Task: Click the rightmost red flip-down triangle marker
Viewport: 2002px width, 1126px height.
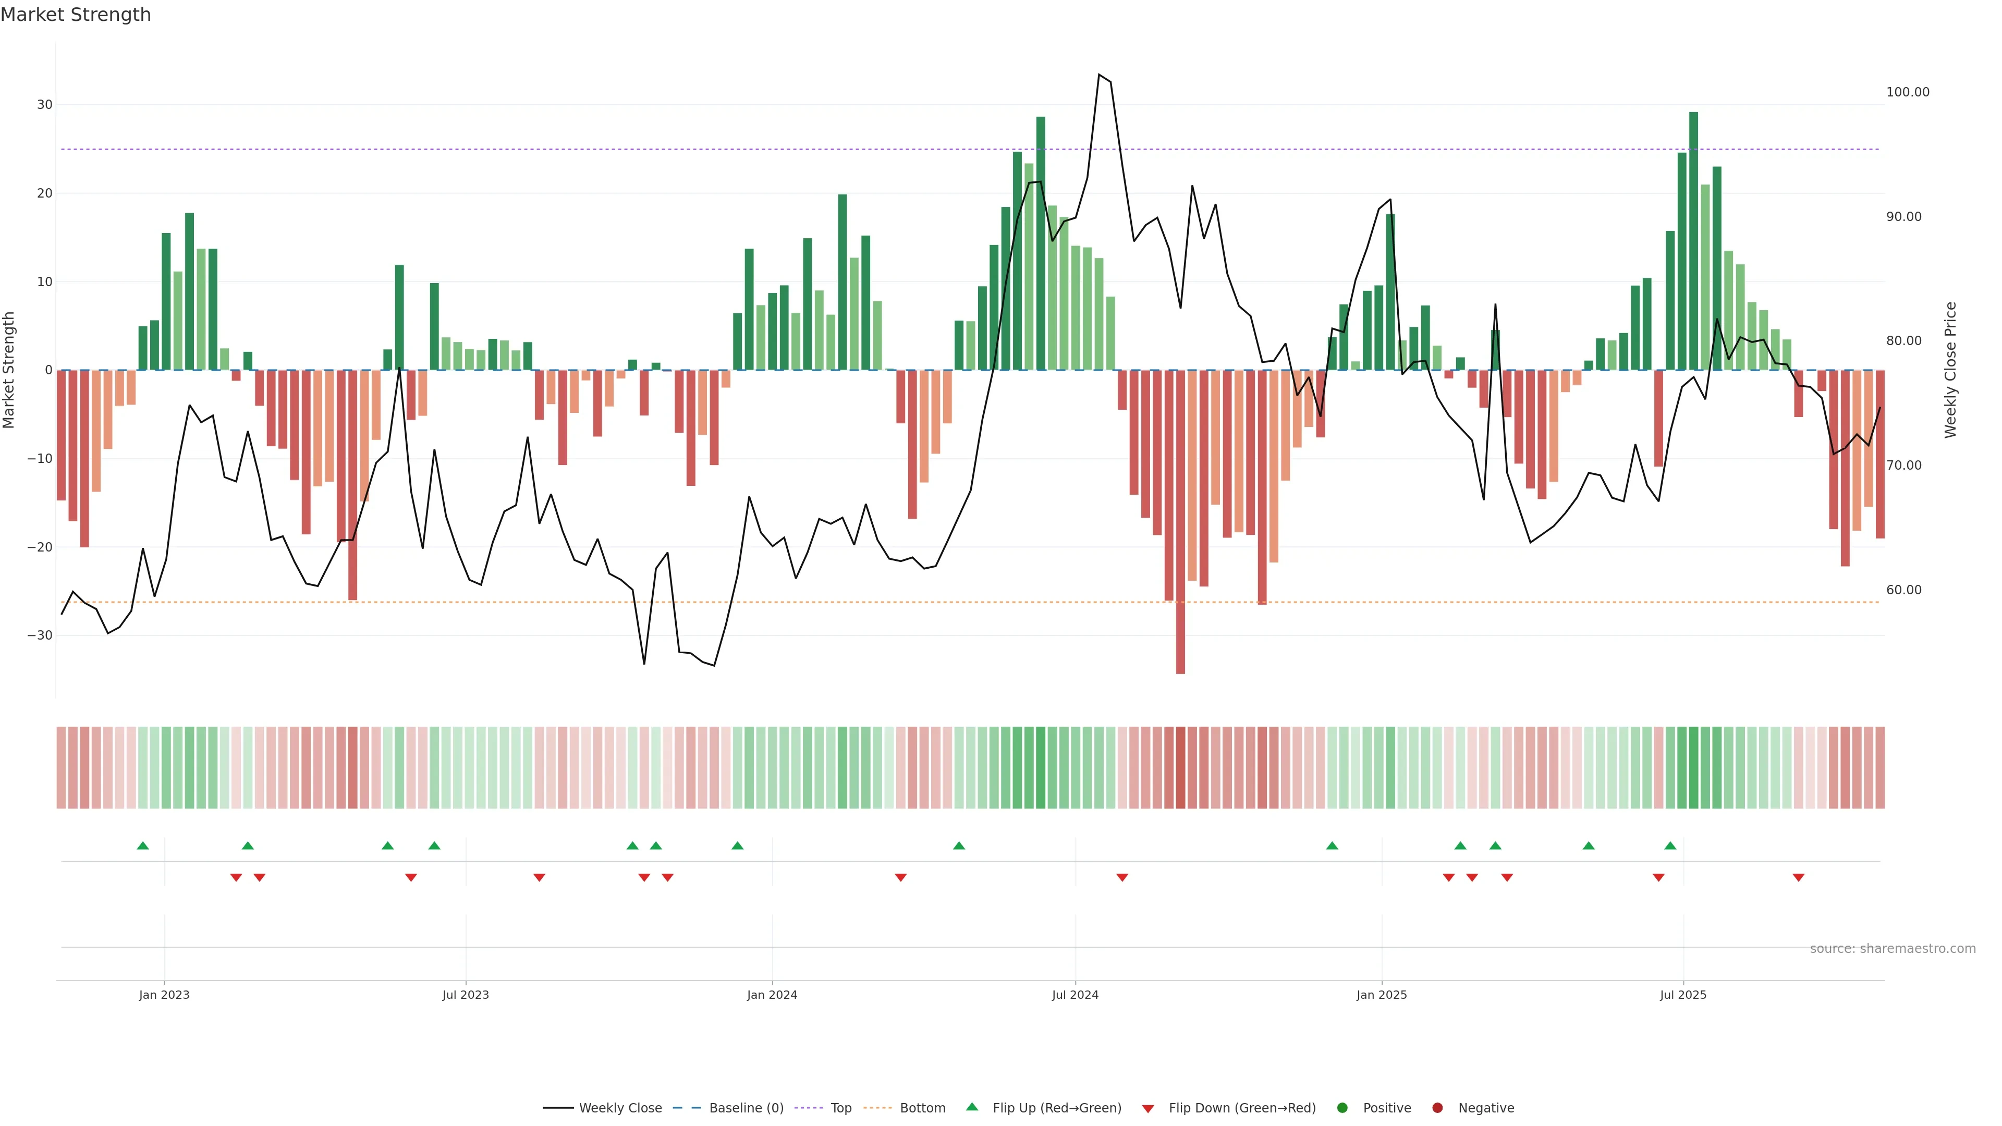Action: coord(1798,877)
